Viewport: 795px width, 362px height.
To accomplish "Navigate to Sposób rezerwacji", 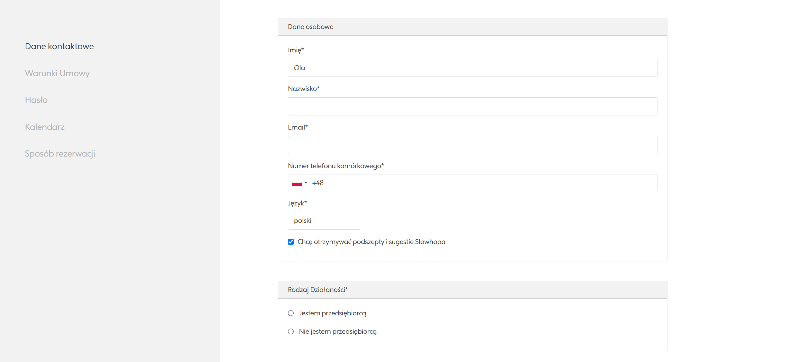I will click(x=60, y=154).
